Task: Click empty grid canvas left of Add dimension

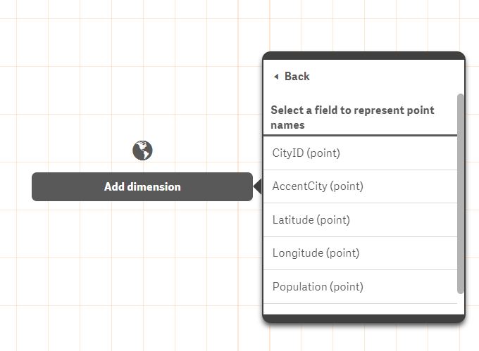Action: coord(15,186)
